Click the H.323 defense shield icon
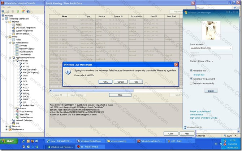The height and width of the screenshot is (151, 242). [21, 87]
